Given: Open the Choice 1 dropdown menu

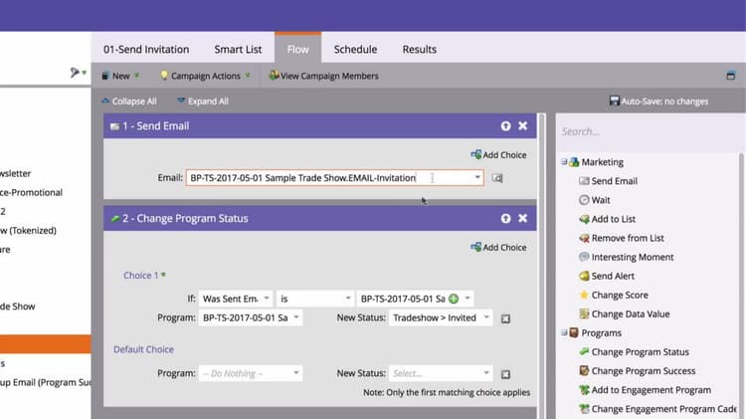Looking at the screenshot, I should coord(144,276).
